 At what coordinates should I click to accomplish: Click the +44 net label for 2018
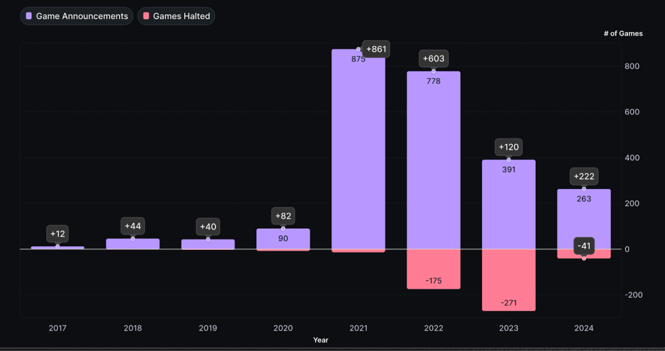coord(133,226)
